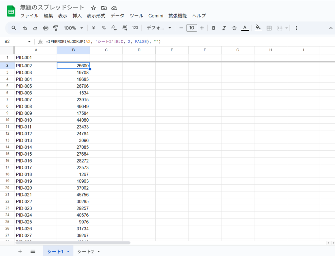Click the font size input field
Viewport: 335px width, 256px height.
pyautogui.click(x=192, y=28)
